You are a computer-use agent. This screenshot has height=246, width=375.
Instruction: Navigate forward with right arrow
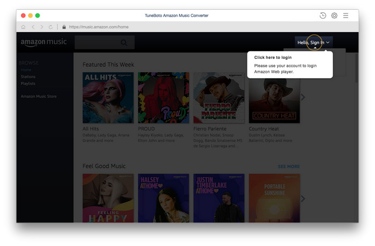42,27
